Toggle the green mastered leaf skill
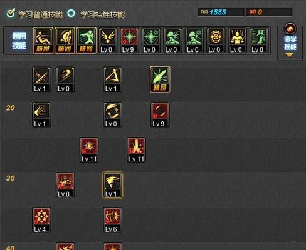The width and height of the screenshot is (306, 250). coord(160,79)
